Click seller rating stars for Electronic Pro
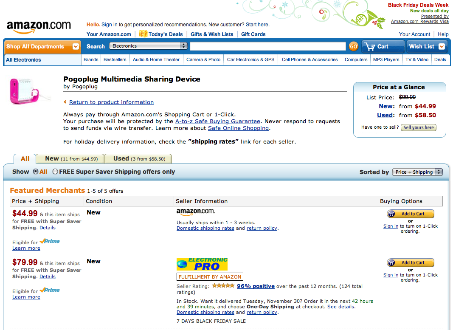 pyautogui.click(x=223, y=286)
